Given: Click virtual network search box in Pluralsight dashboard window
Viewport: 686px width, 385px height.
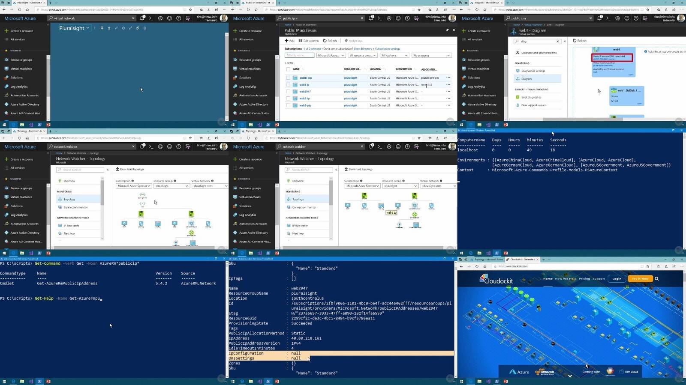Looking at the screenshot, I should pyautogui.click(x=92, y=18).
